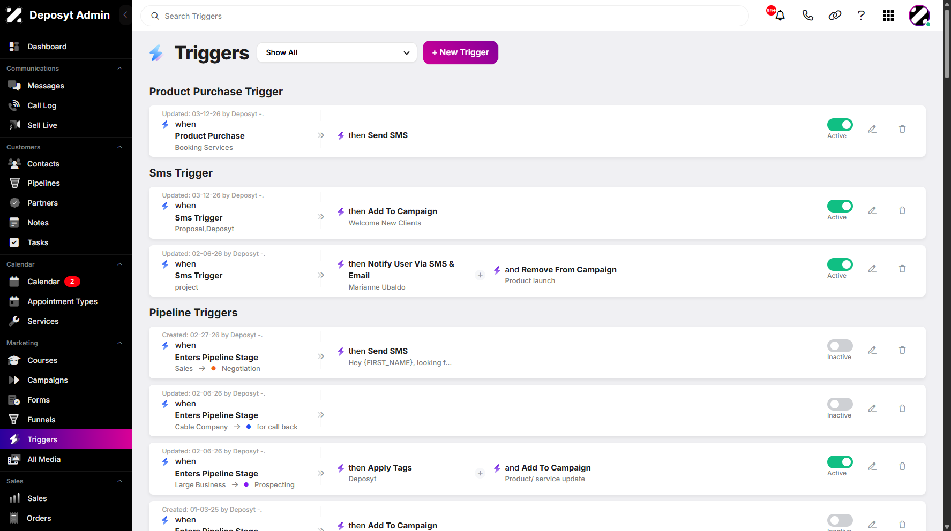Disable the Sms Trigger with Welcome New Clients
The image size is (951, 531).
[x=840, y=206]
